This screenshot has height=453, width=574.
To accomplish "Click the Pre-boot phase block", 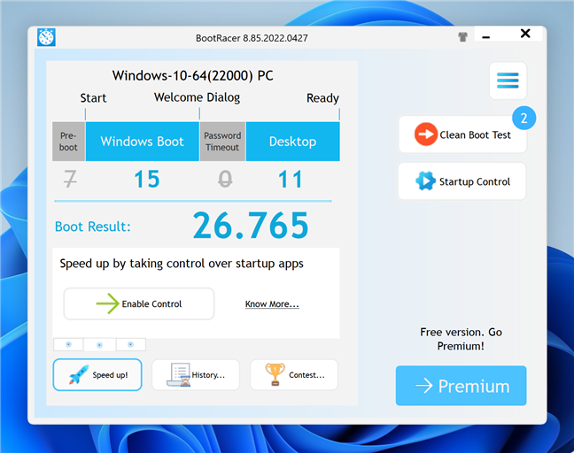I will point(69,142).
